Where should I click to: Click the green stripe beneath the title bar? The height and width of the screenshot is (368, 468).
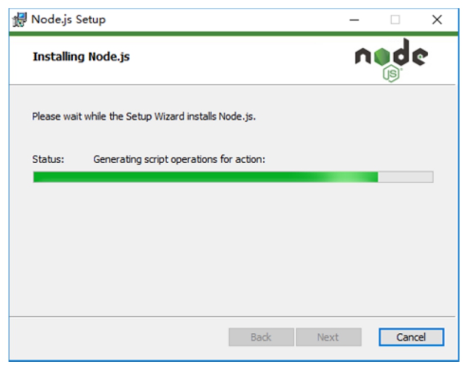click(234, 34)
